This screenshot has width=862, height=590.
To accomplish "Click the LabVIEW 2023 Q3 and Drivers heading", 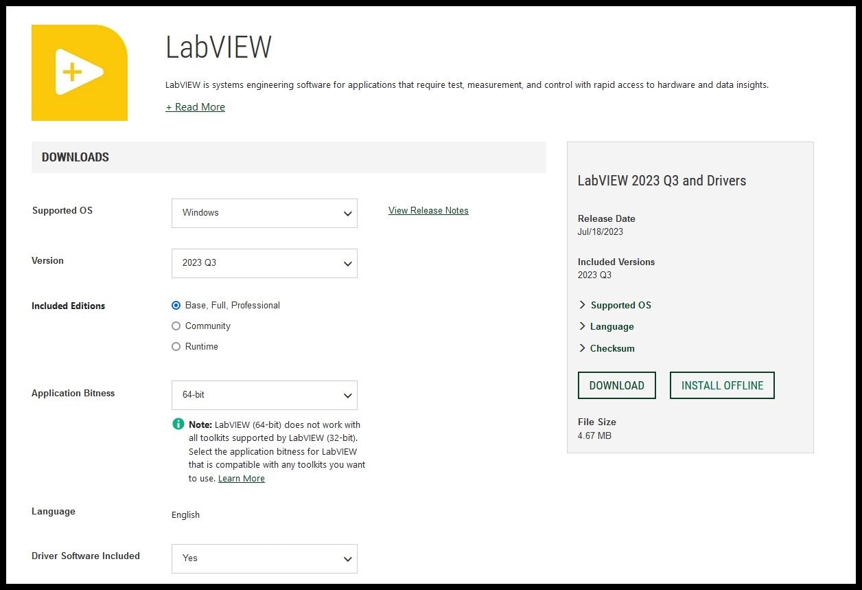I will pos(662,181).
